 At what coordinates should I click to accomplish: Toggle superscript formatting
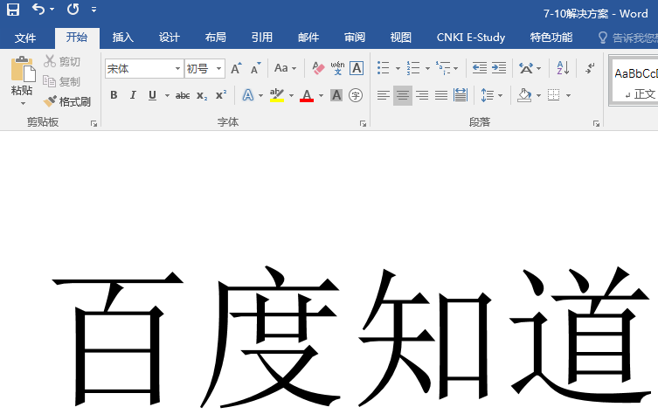pyautogui.click(x=221, y=95)
